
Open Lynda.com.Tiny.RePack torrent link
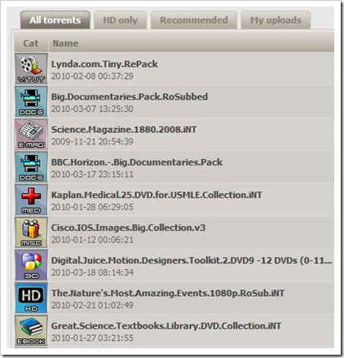click(x=104, y=64)
